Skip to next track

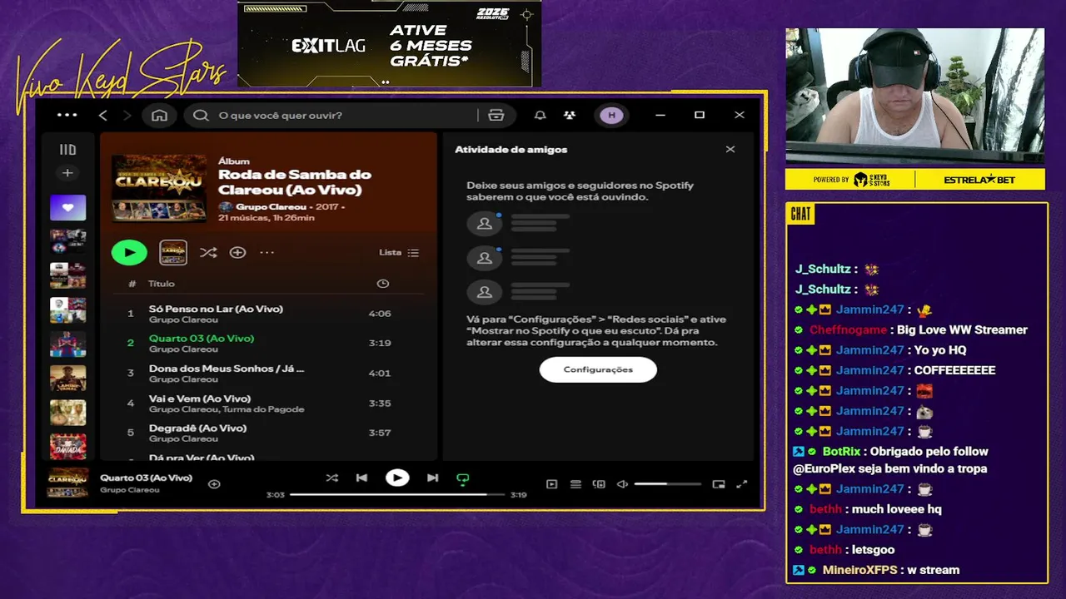click(x=432, y=478)
